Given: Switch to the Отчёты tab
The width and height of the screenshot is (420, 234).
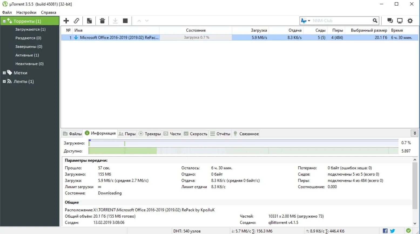Looking at the screenshot, I should tap(220, 134).
